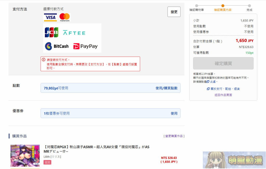Open the 此處 exchange rate details link
Viewport: 266px width, 169px height.
[213, 82]
